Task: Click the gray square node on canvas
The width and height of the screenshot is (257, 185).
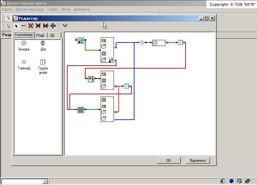Action: pos(80,110)
